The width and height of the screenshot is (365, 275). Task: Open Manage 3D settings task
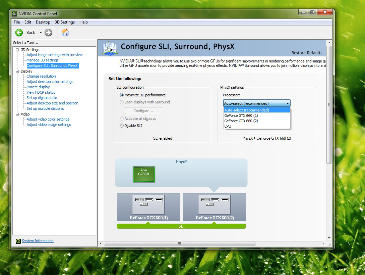point(43,60)
